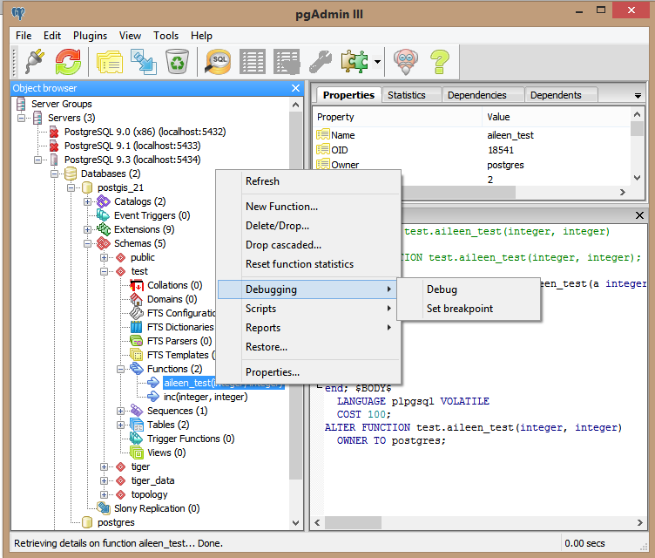Expand the Catalogs tree node

pyautogui.click(x=88, y=201)
